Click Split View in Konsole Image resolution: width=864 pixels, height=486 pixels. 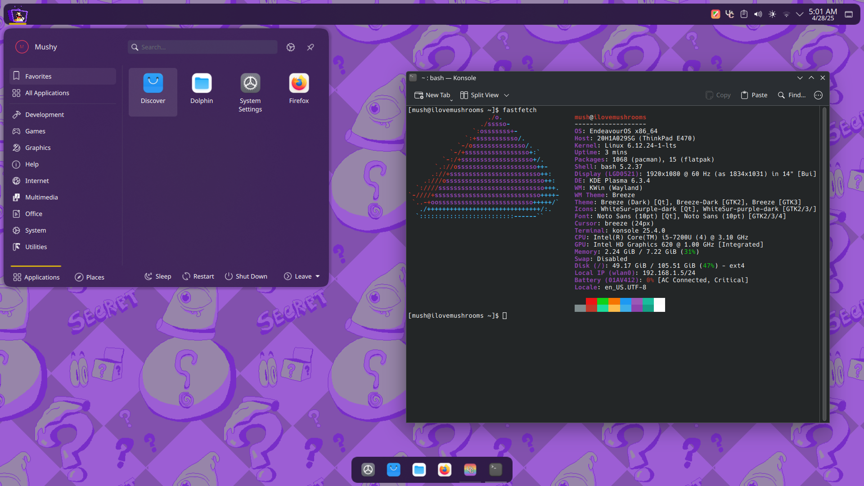[x=479, y=95]
